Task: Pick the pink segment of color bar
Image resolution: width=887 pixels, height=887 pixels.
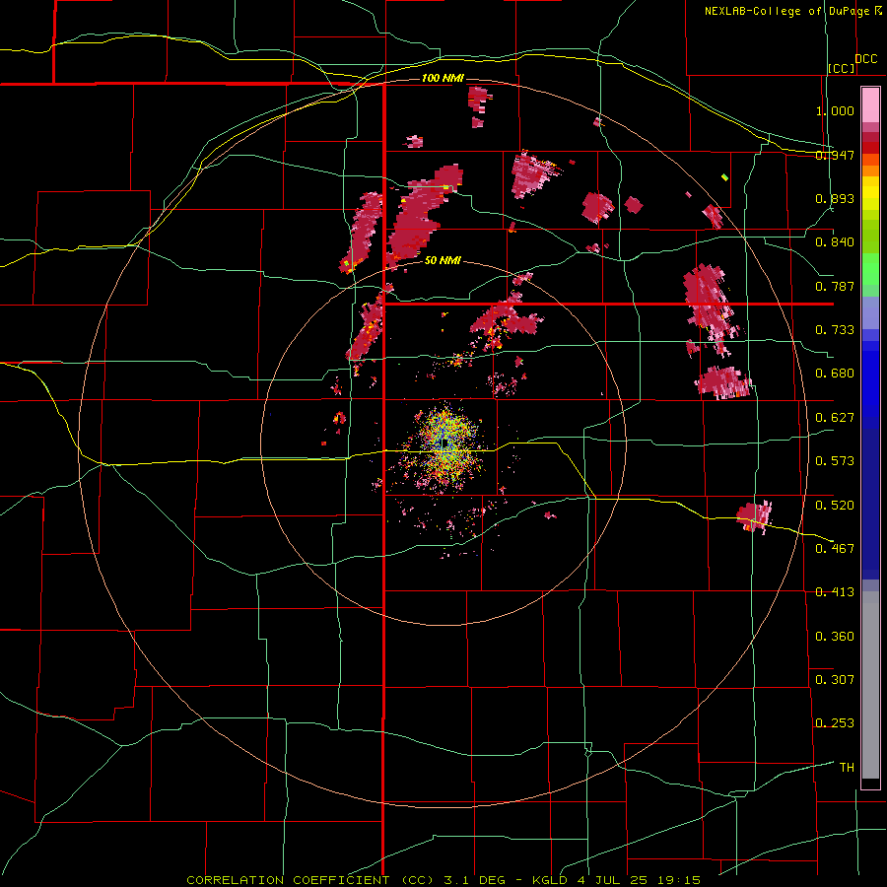Action: pyautogui.click(x=870, y=105)
